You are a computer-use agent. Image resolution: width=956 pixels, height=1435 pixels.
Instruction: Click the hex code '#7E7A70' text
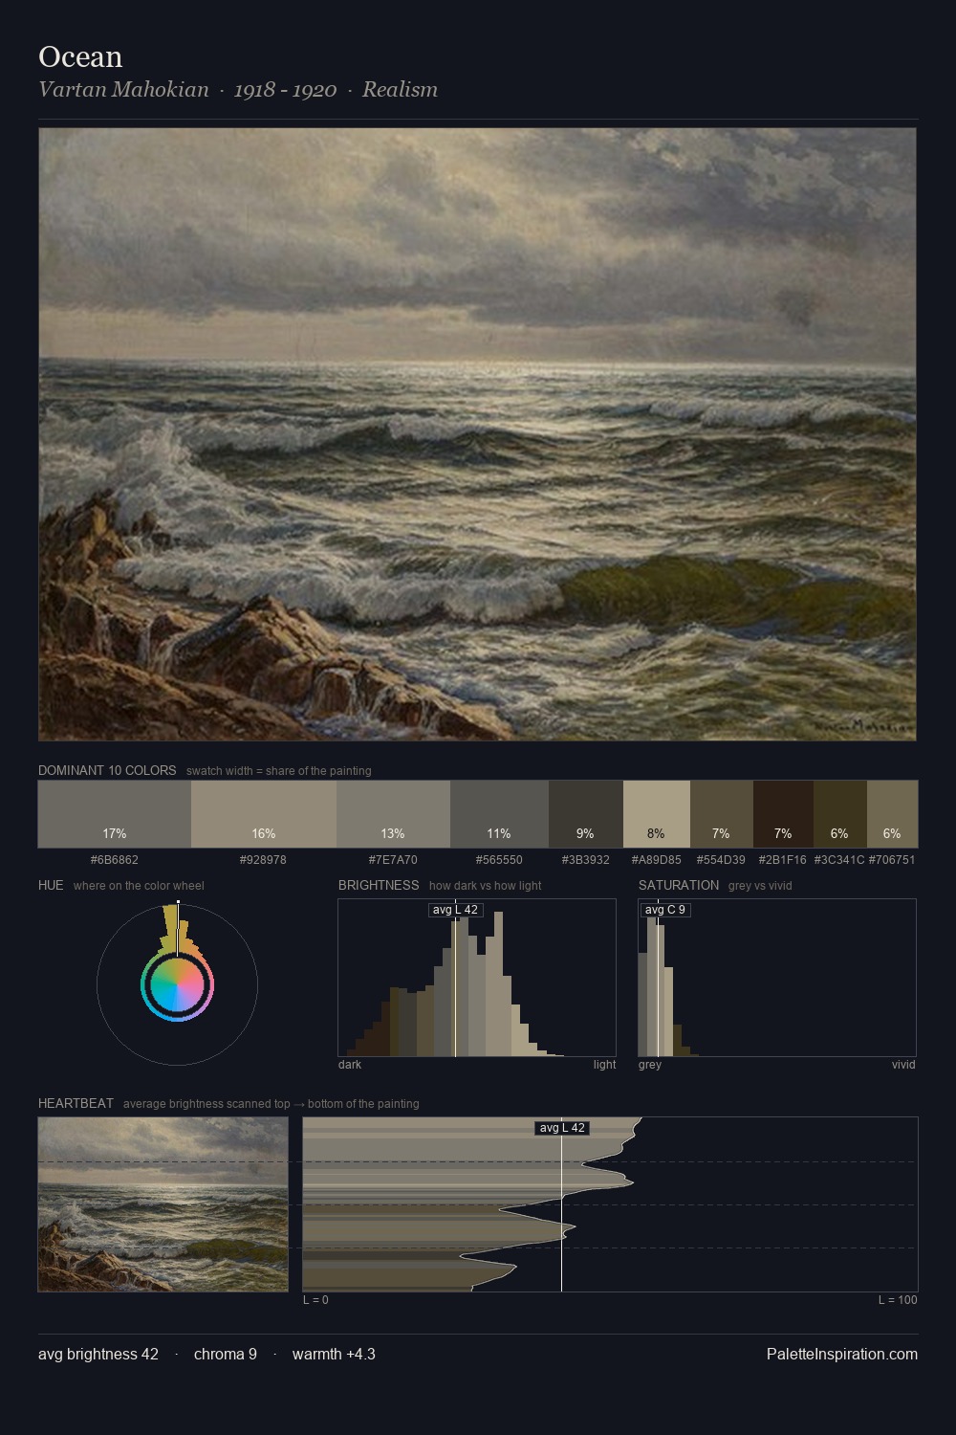pyautogui.click(x=393, y=860)
